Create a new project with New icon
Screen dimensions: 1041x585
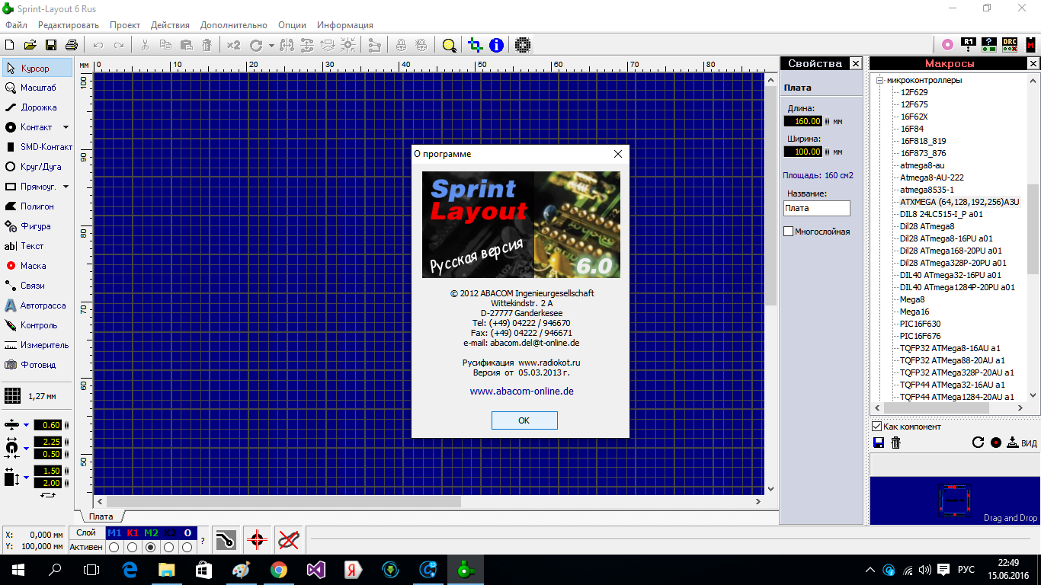10,45
